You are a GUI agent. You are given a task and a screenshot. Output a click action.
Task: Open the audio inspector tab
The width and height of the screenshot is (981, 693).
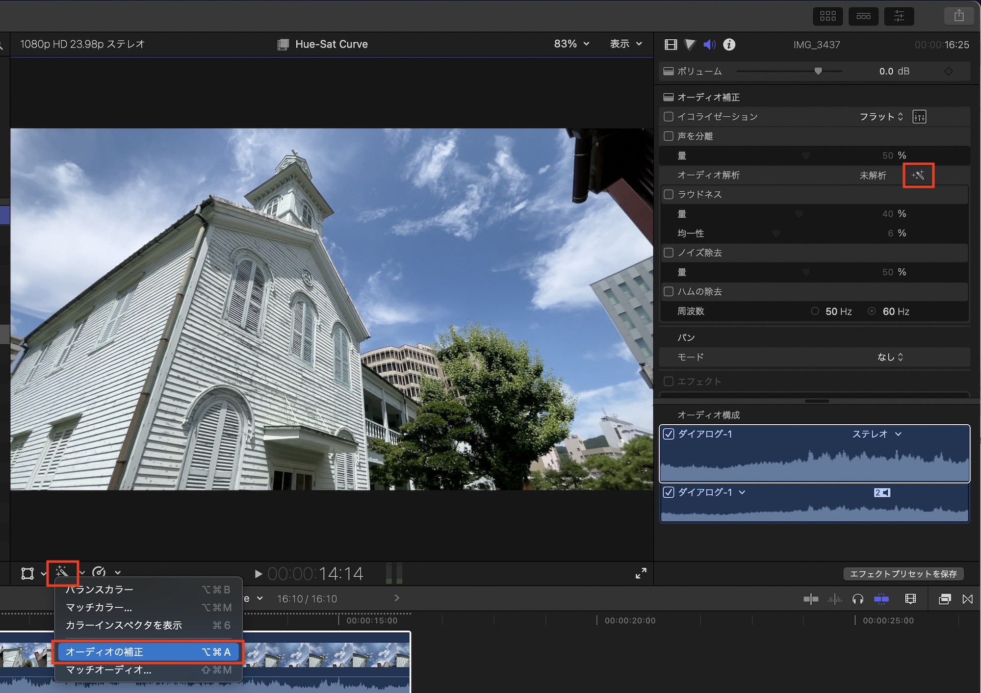click(709, 45)
